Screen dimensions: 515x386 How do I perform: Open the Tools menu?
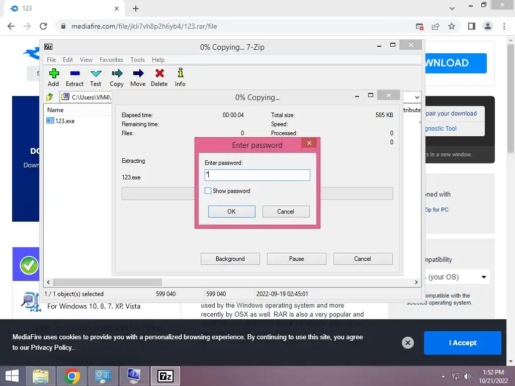[137, 60]
